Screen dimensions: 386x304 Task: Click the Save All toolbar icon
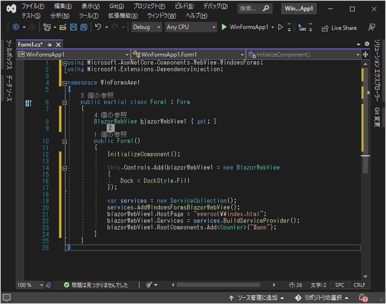[x=83, y=28]
